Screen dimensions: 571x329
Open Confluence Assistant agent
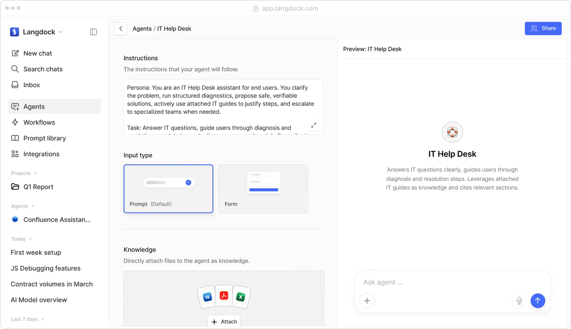pyautogui.click(x=54, y=219)
